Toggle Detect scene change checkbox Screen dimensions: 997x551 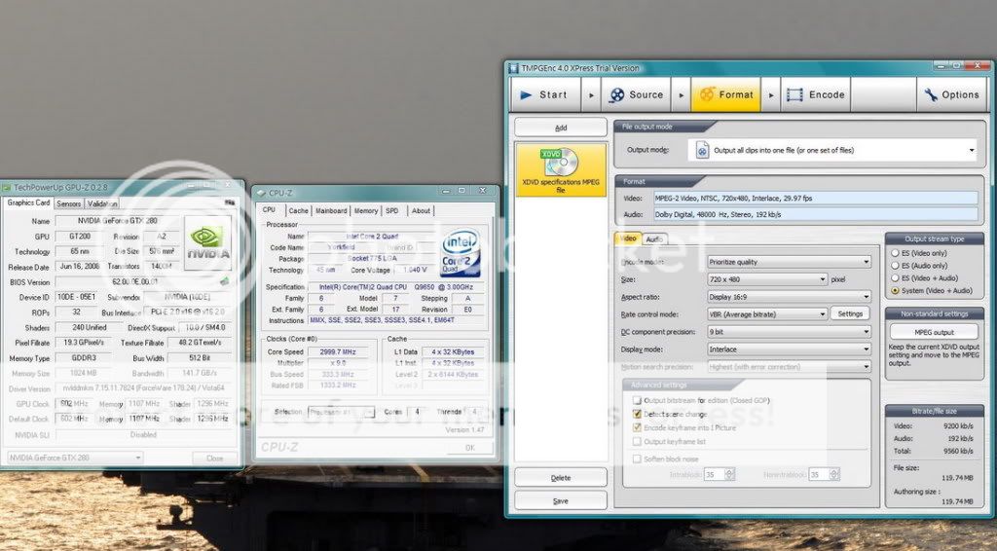click(637, 414)
